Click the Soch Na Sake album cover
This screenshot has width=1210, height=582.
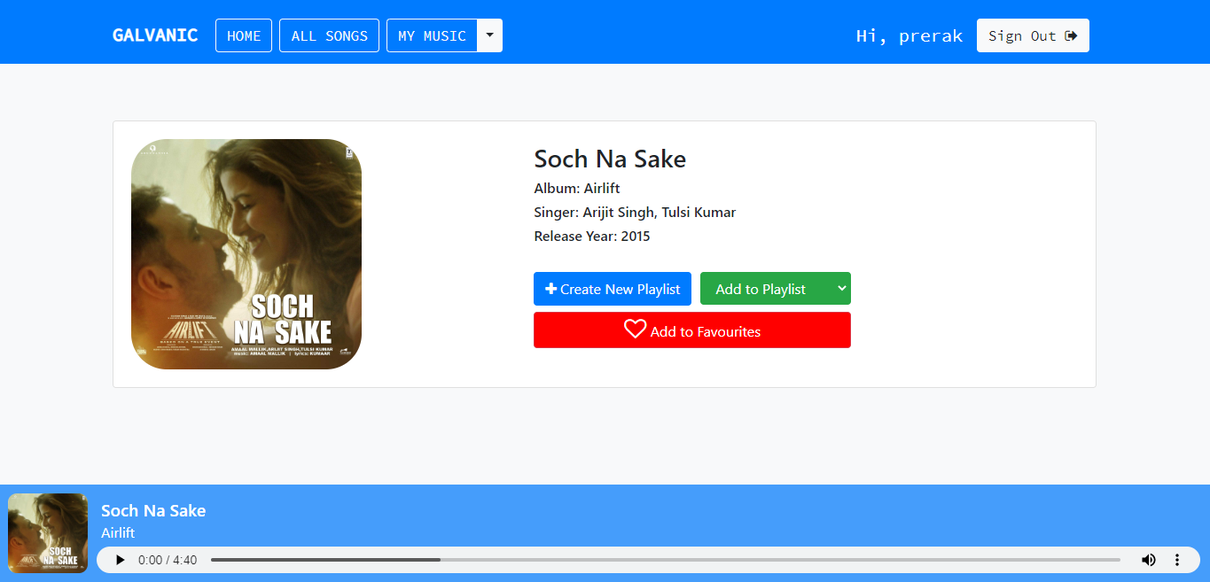coord(246,254)
